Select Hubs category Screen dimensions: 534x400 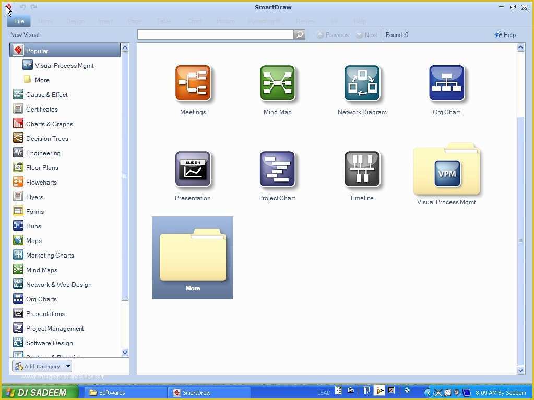coord(27,226)
